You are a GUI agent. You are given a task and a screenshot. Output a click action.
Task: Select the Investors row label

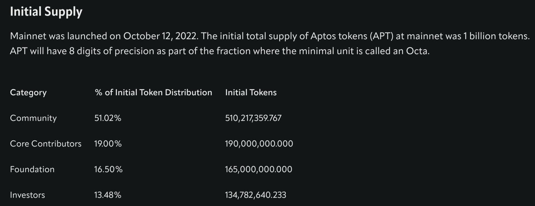(x=27, y=195)
